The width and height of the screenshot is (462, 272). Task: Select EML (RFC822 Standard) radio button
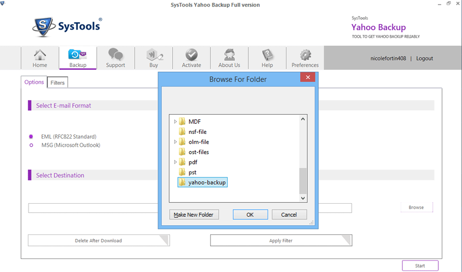pyautogui.click(x=31, y=137)
